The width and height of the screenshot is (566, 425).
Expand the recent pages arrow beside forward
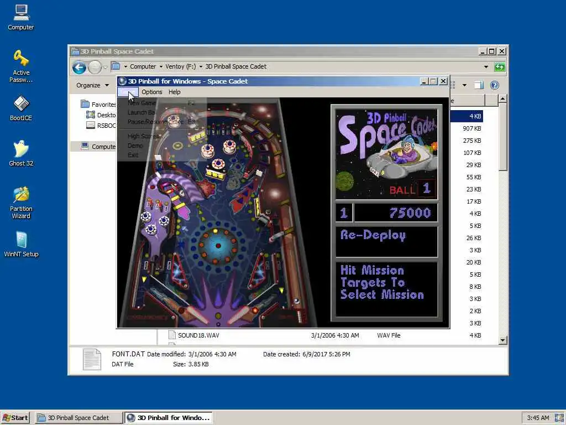coord(105,67)
